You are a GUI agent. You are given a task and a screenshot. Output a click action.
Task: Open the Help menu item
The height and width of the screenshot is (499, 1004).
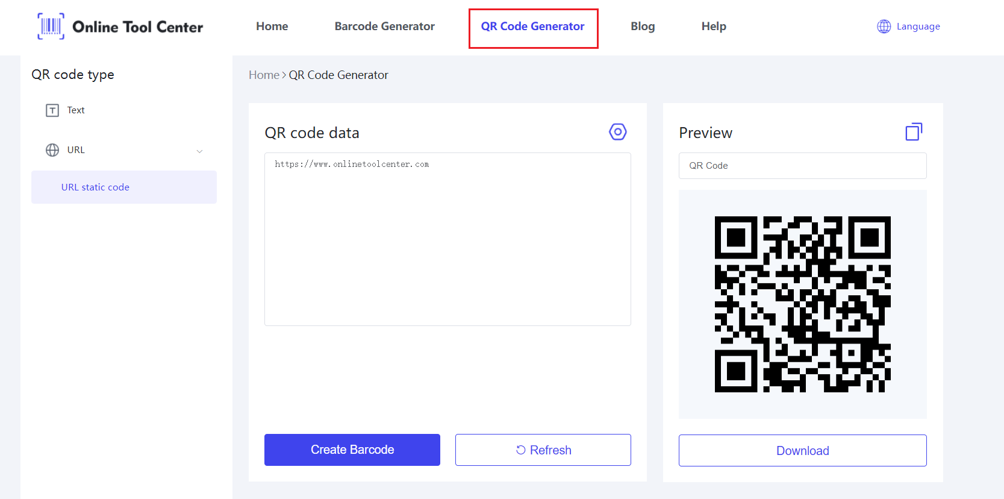713,27
